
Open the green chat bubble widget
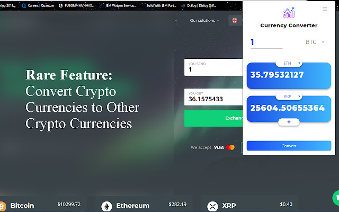coord(336,198)
